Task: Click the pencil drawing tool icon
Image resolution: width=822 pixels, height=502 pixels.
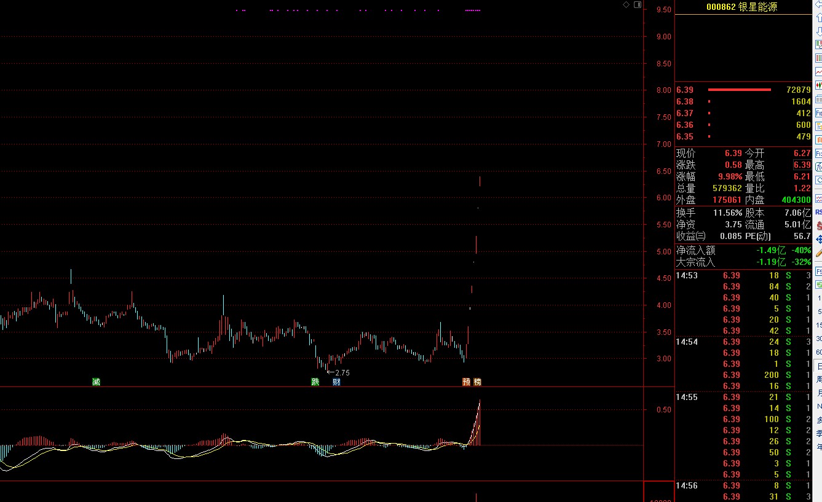Action: 818,253
